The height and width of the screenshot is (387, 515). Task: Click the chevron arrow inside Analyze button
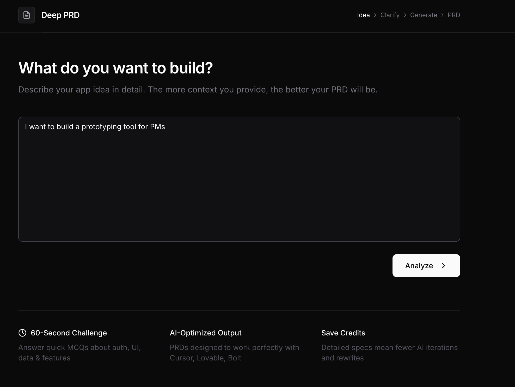coord(444,266)
